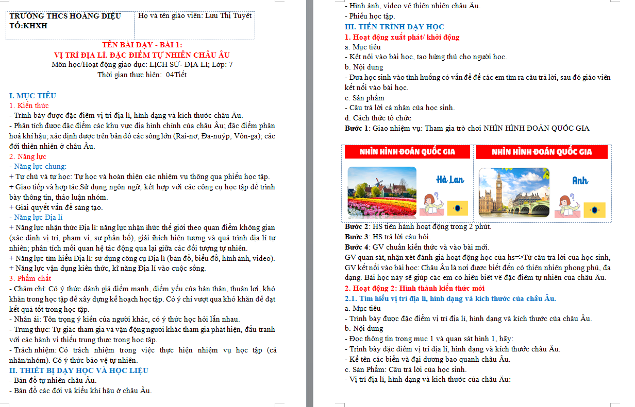Click the left red NHÌN HÌNH ĐOÁN QUỐC GIA banner
Image resolution: width=635 pixels, height=407 pixels.
point(407,152)
